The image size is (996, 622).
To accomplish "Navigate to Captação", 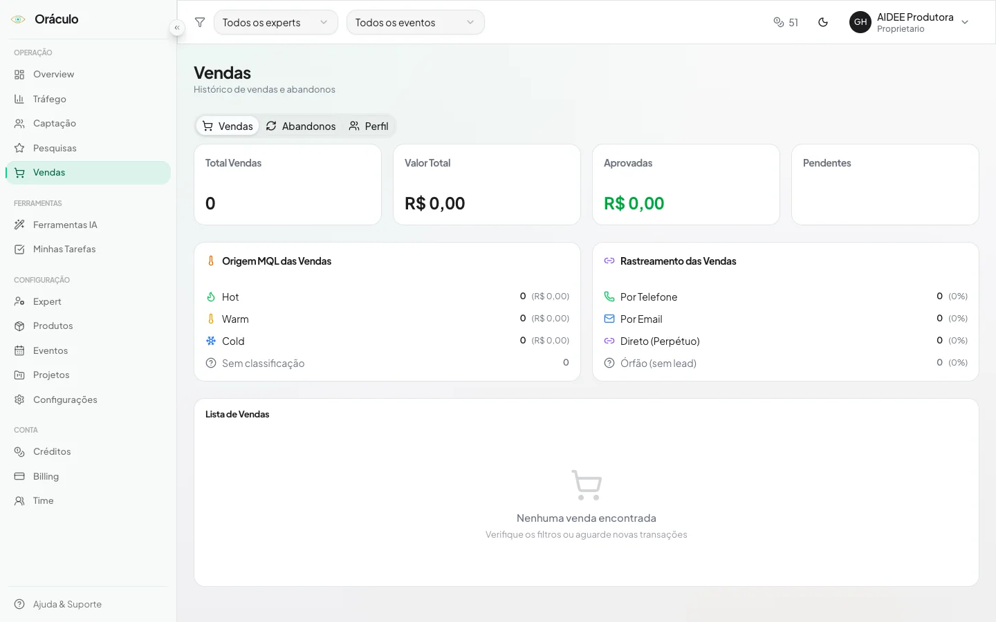I will tap(88, 124).
